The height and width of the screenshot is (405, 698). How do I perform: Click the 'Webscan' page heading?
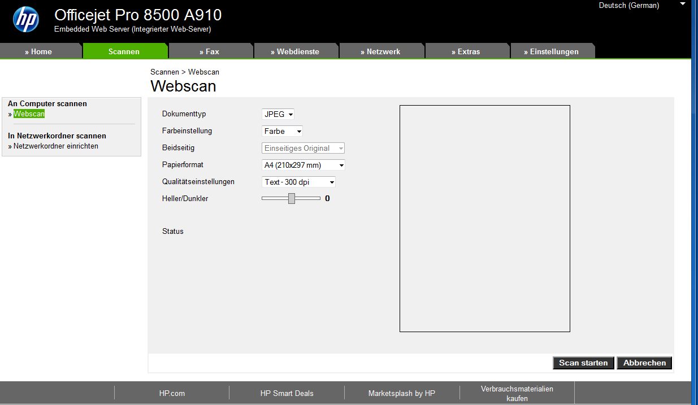point(183,86)
